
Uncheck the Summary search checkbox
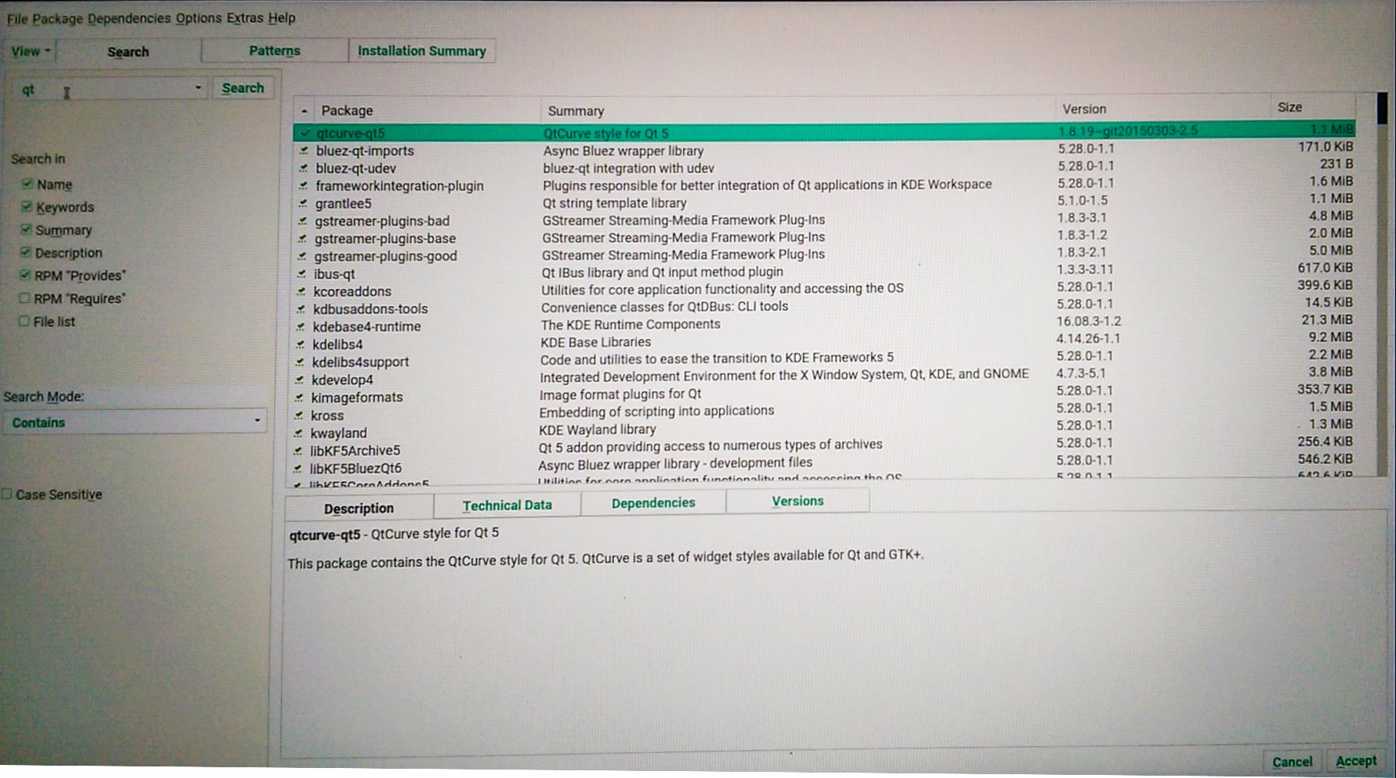26,229
